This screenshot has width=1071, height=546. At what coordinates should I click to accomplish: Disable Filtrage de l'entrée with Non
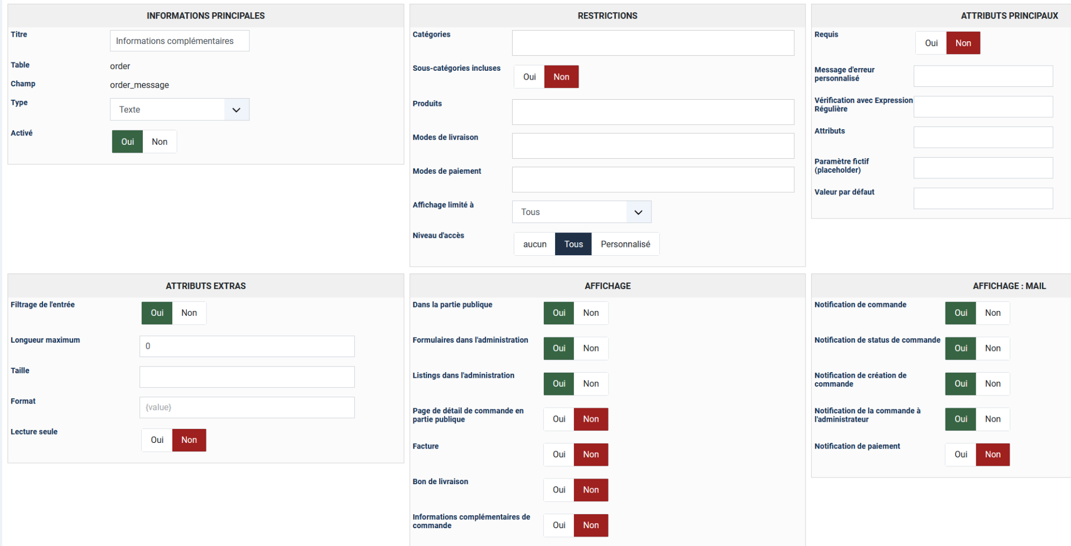coord(189,313)
